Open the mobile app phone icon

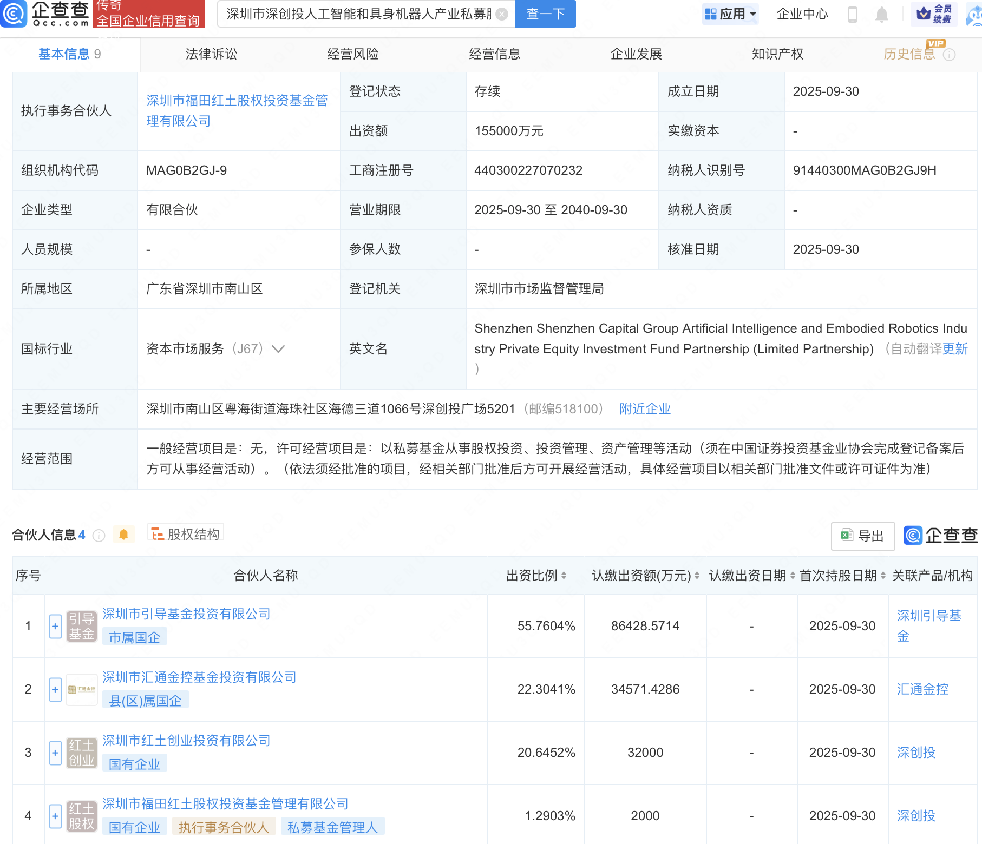852,15
